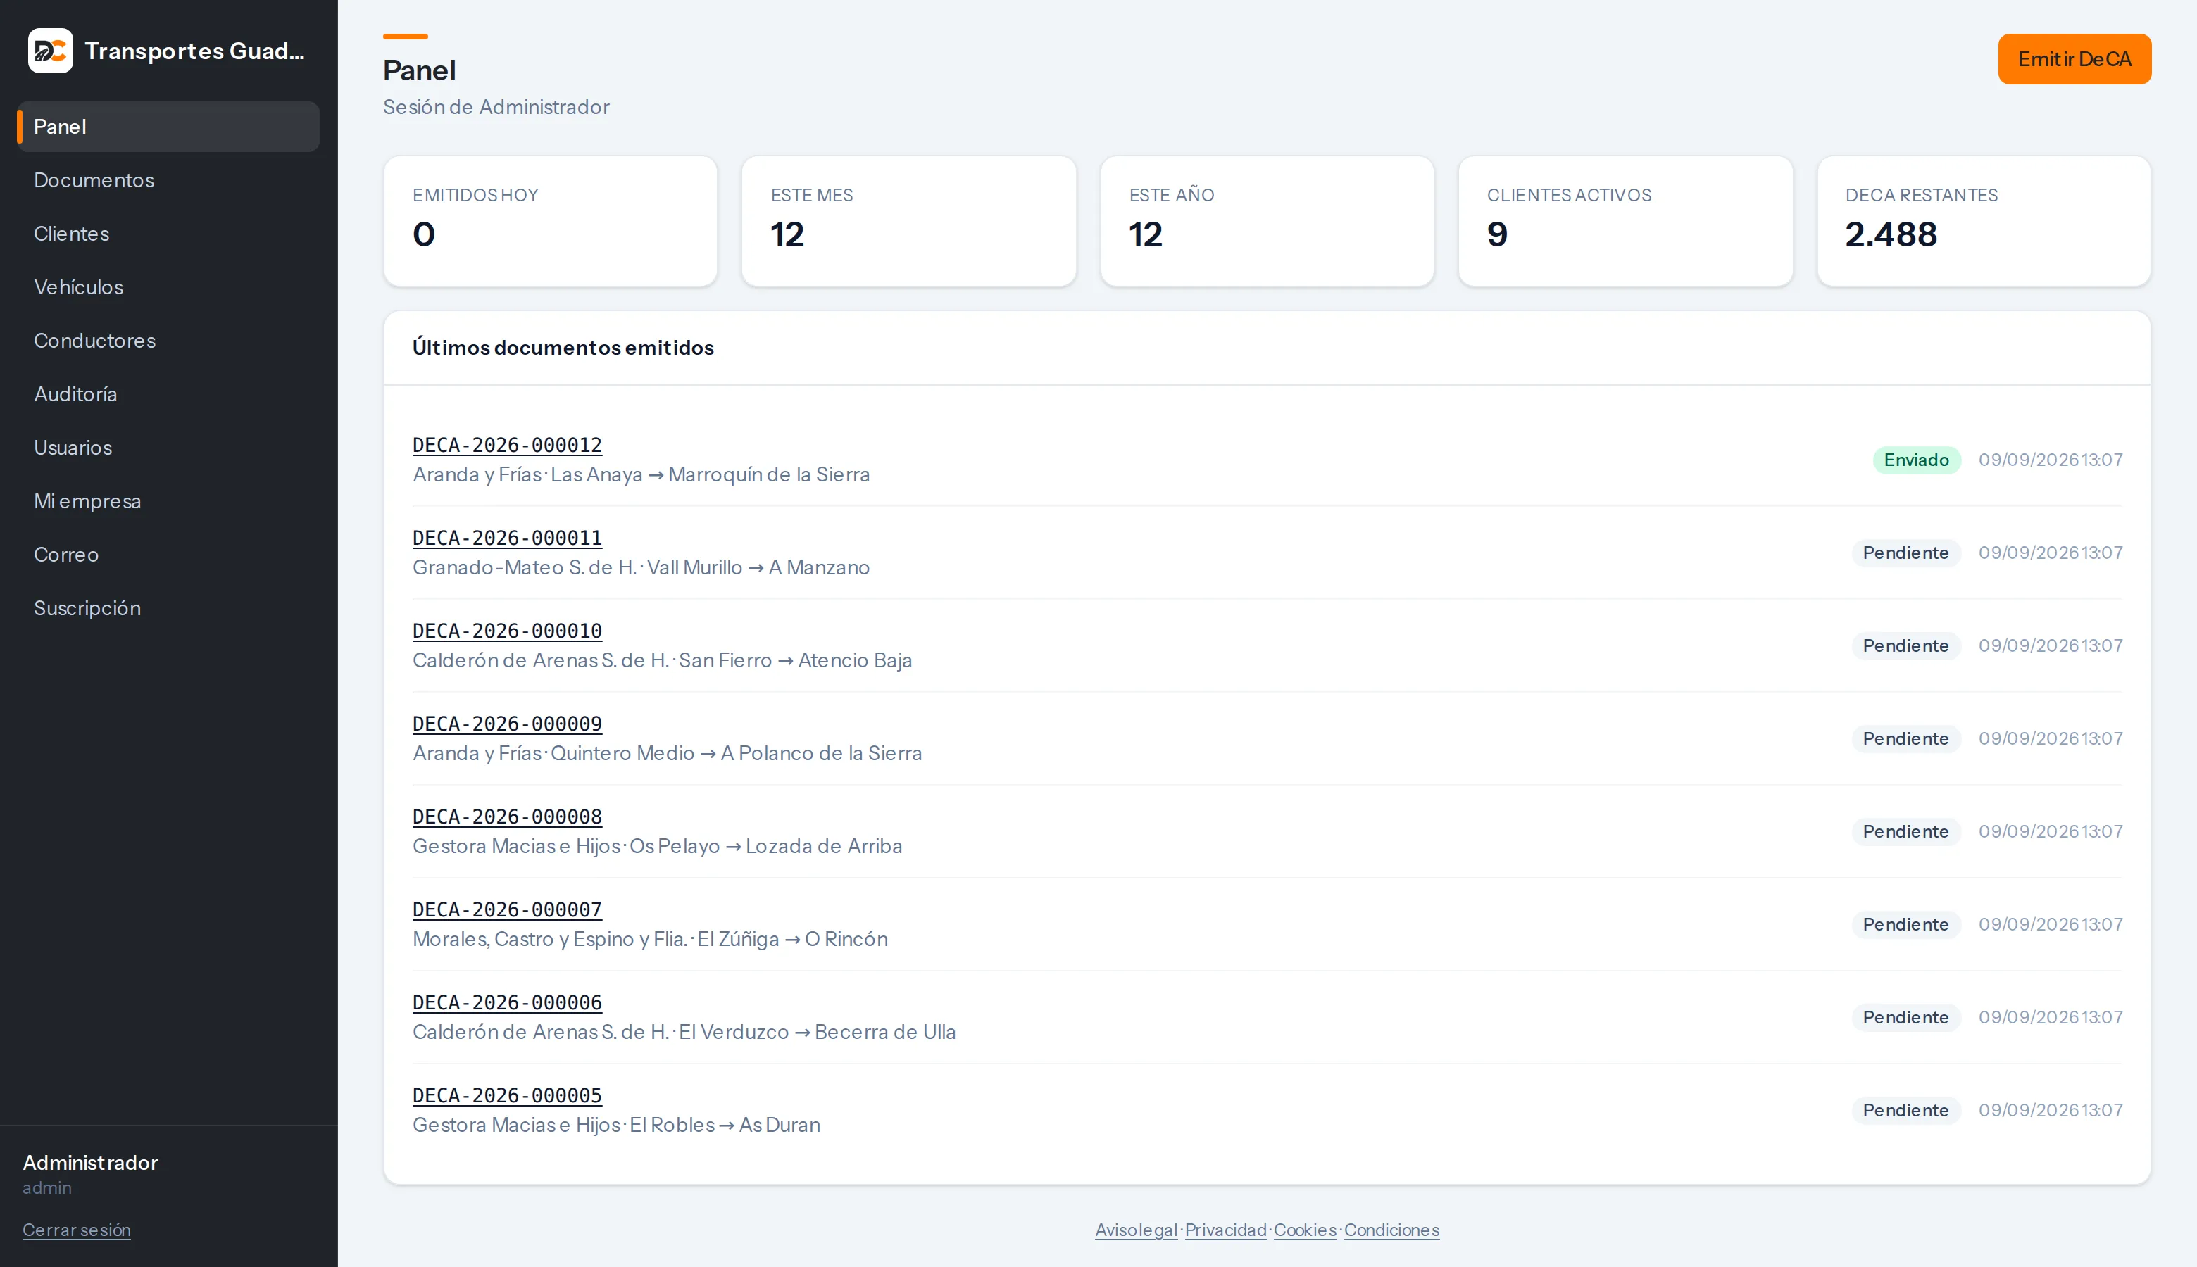Open Suscripción settings

(x=168, y=608)
